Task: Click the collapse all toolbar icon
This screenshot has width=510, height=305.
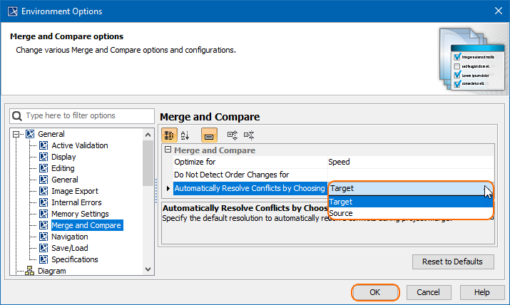Action: 249,135
